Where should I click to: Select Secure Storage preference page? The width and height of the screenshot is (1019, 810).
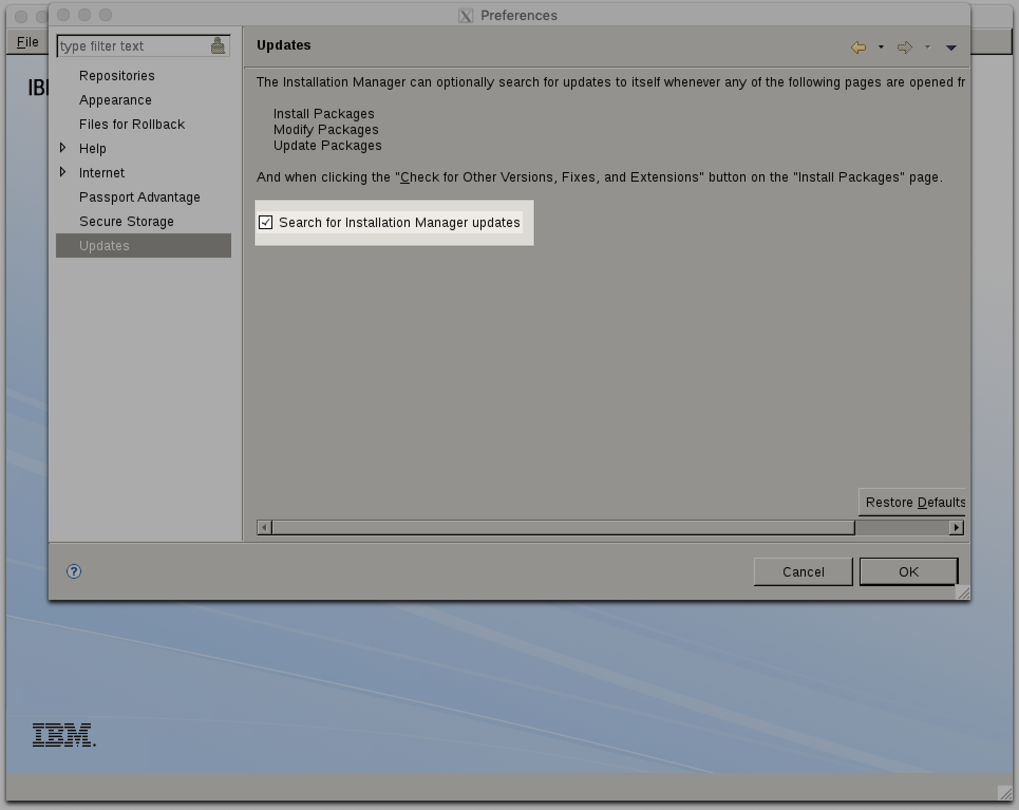click(x=126, y=221)
